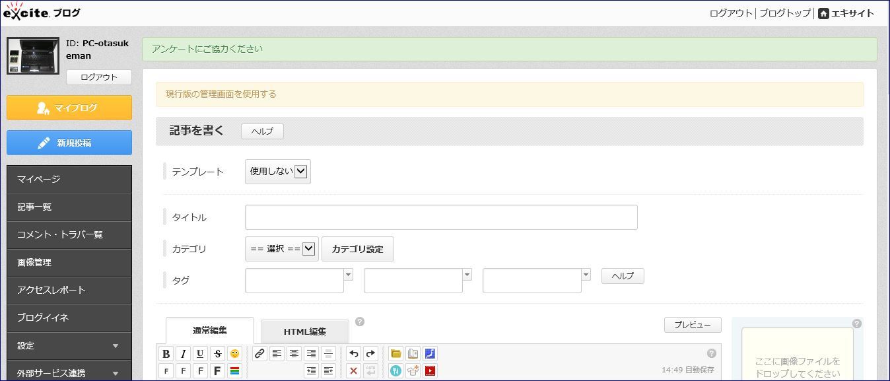Open the テンプレート dropdown
The image size is (890, 381).
pos(278,172)
